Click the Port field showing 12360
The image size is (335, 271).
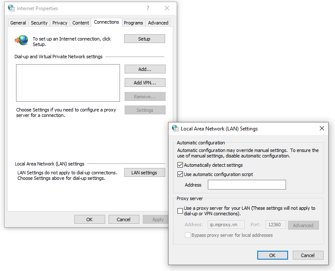(x=275, y=225)
